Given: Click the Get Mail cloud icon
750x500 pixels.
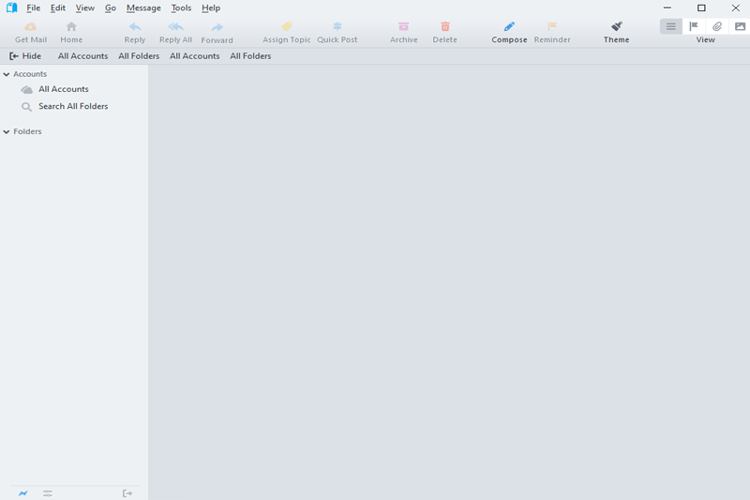Looking at the screenshot, I should (x=31, y=27).
